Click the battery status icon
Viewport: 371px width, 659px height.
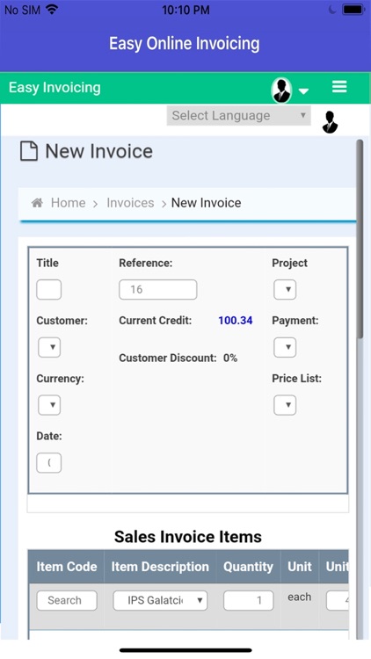(353, 10)
